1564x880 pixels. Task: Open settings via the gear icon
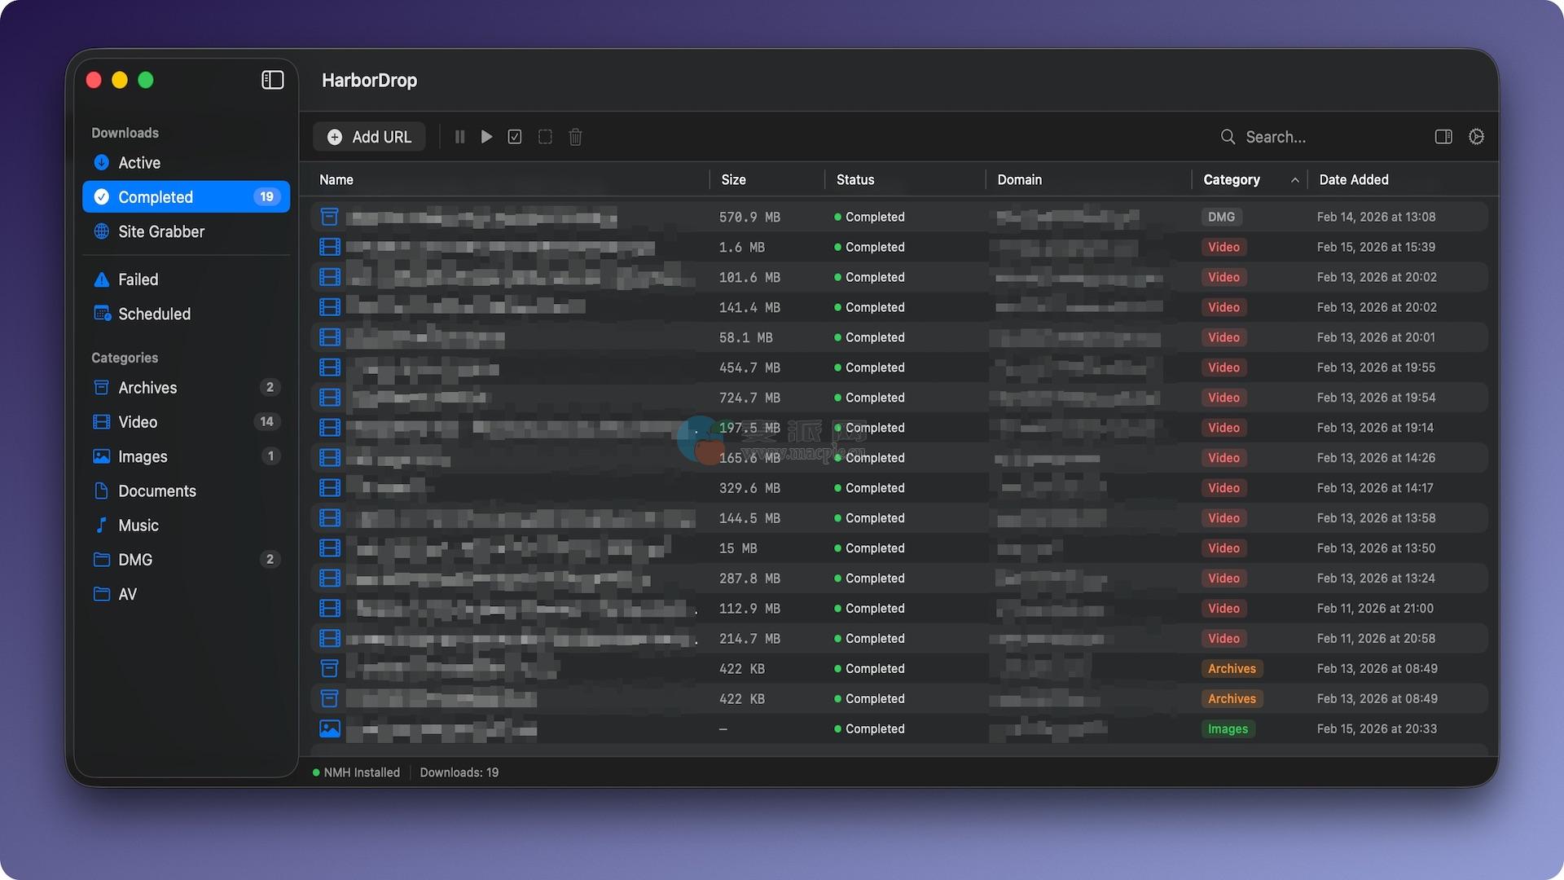(x=1476, y=137)
